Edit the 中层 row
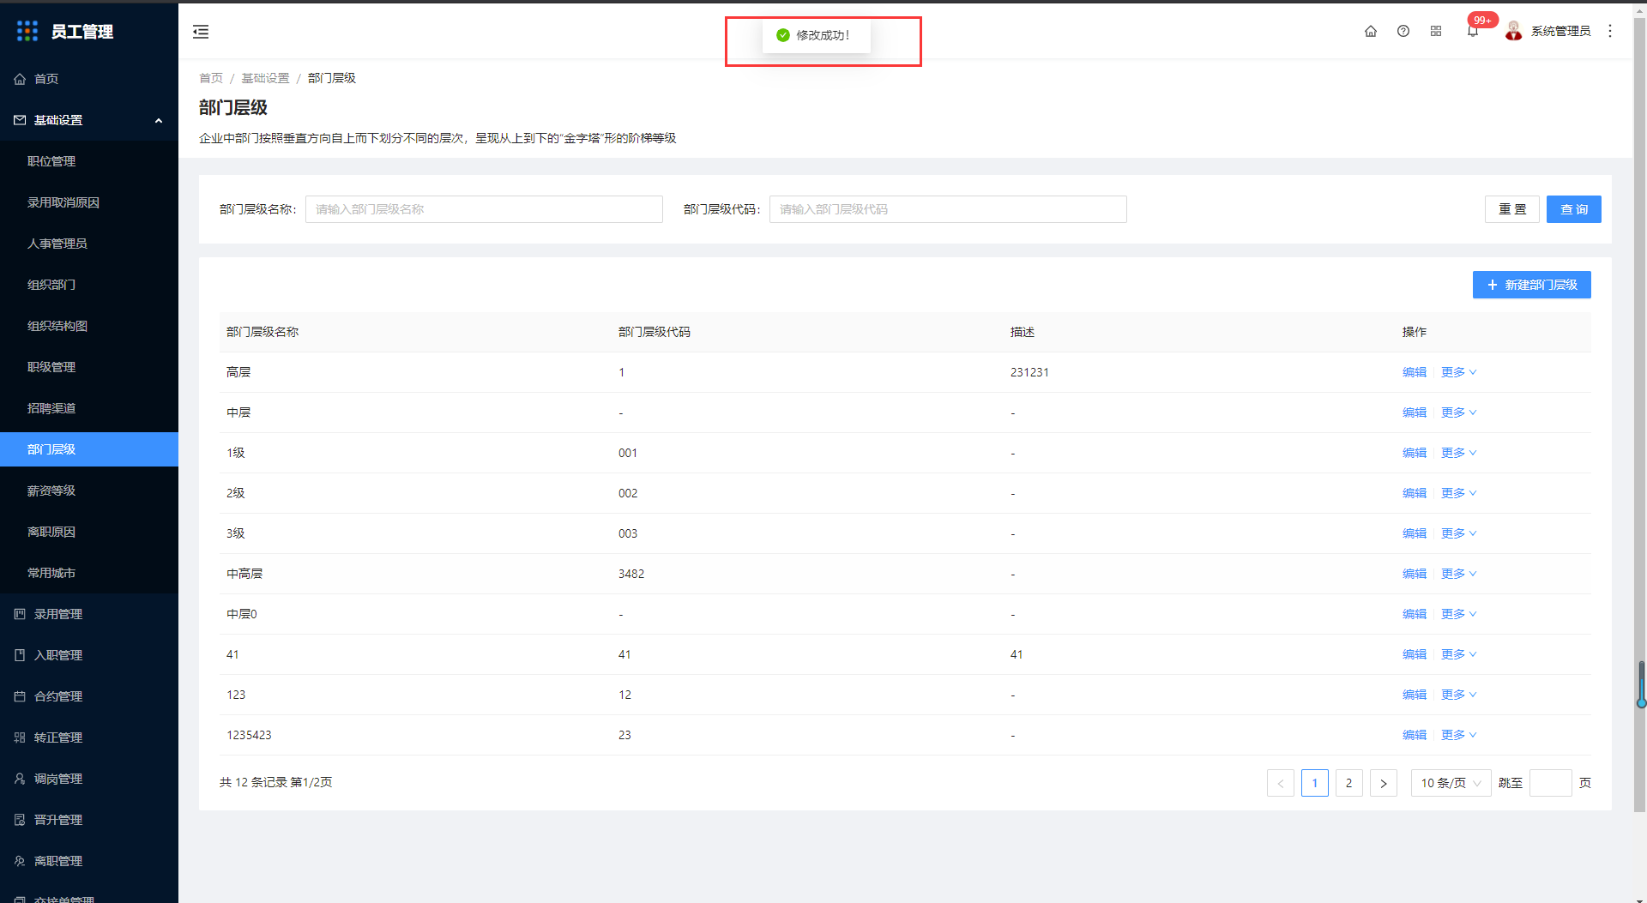This screenshot has height=903, width=1647. tap(1415, 412)
